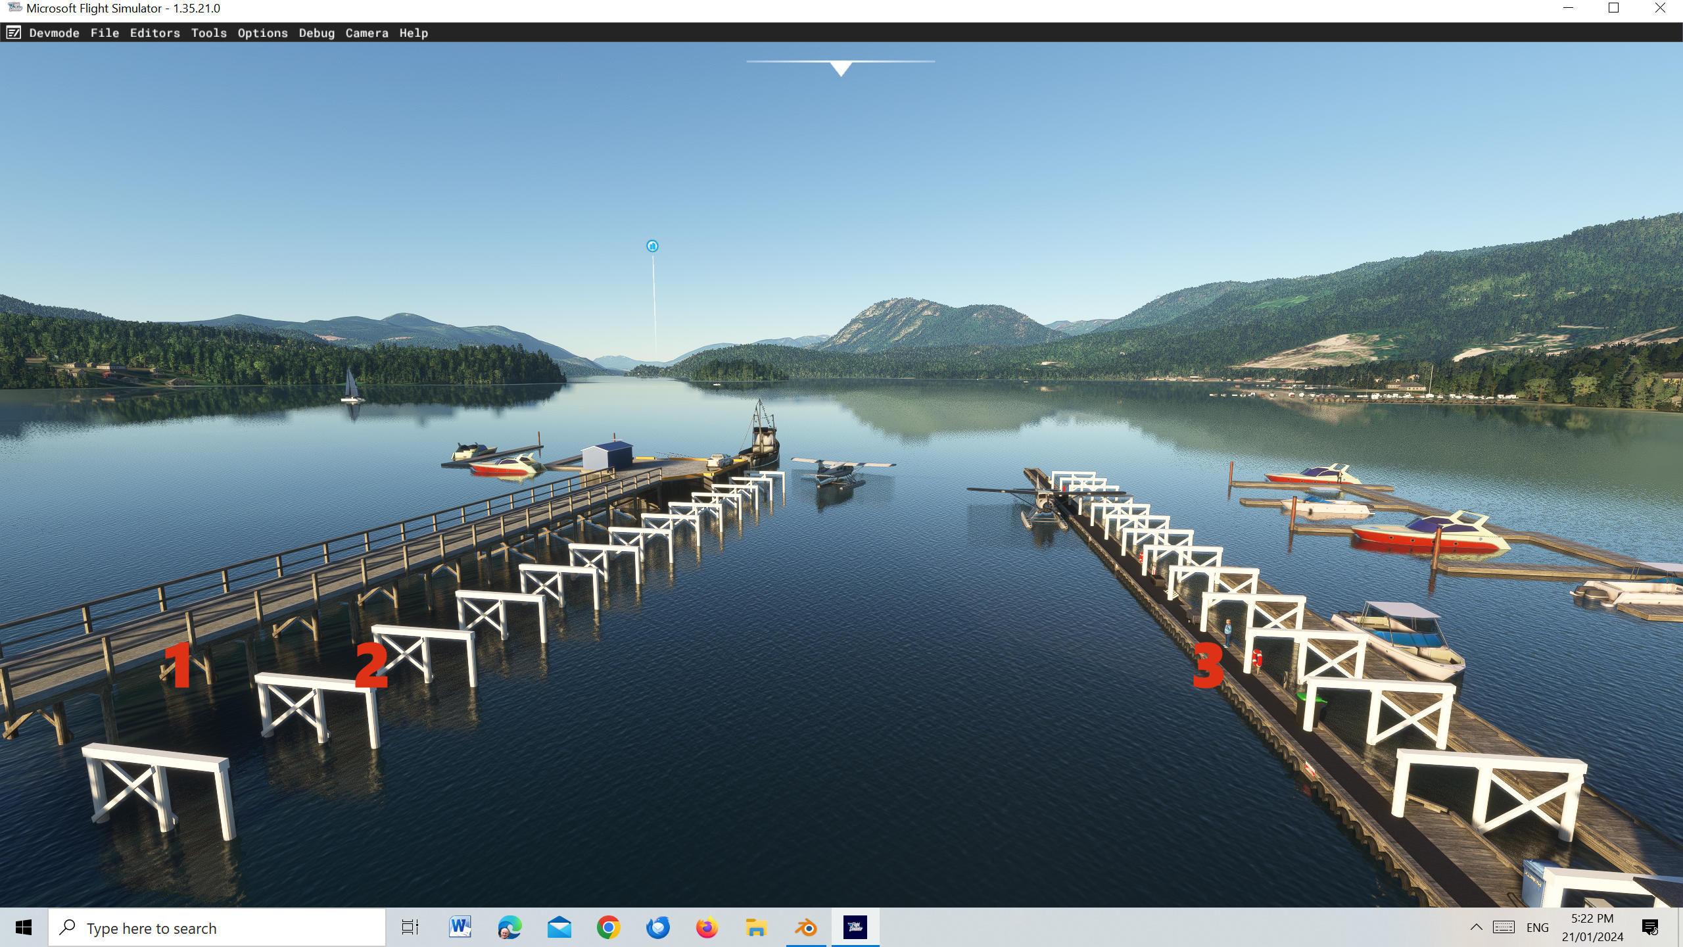1683x947 pixels.
Task: Click the taskbar search box
Action: [x=217, y=928]
